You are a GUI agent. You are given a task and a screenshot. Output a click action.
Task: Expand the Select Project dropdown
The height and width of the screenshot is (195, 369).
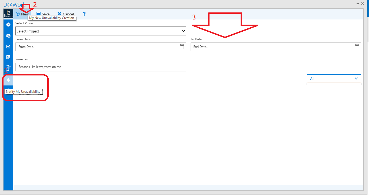point(101,31)
